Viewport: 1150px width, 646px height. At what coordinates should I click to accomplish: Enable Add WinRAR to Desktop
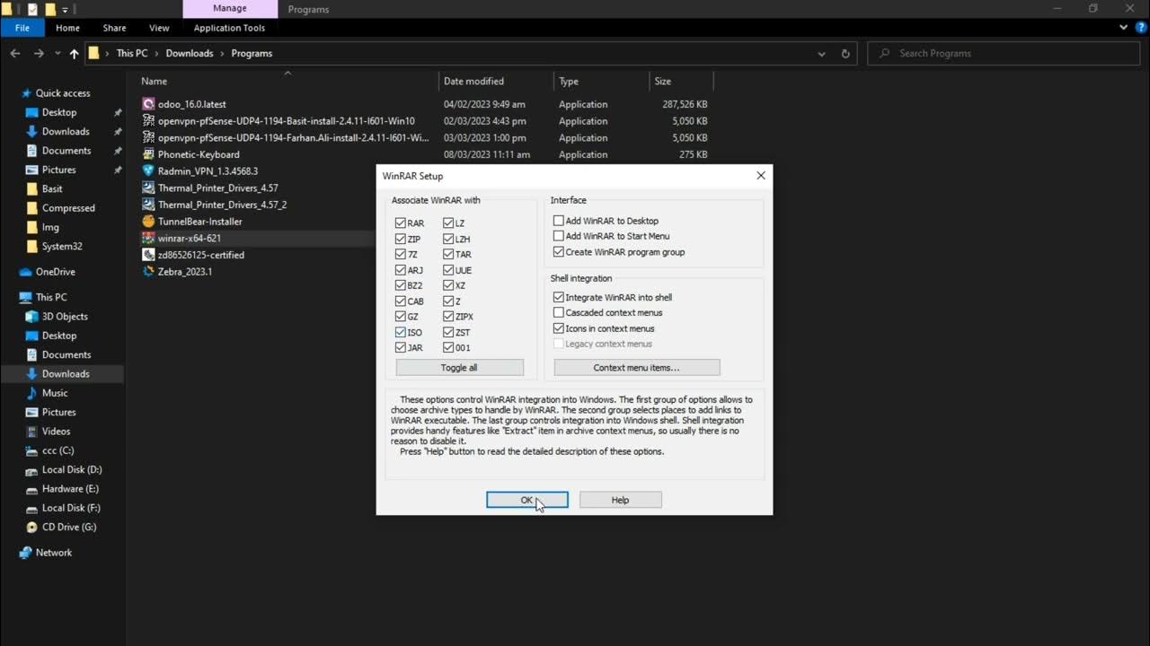559,221
